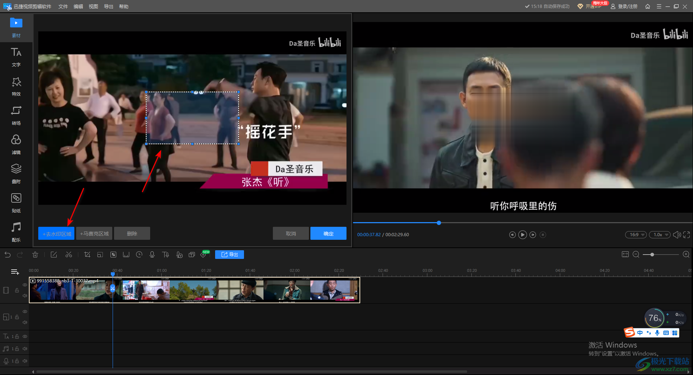Mute the main video track audio
The height and width of the screenshot is (375, 693).
[25, 296]
